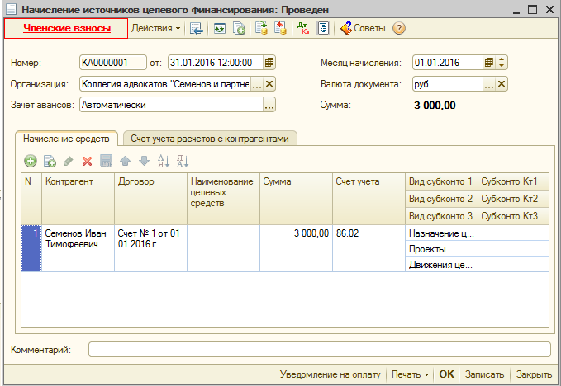Open the Действия dropdown menu
This screenshot has height=386, width=561.
point(155,28)
